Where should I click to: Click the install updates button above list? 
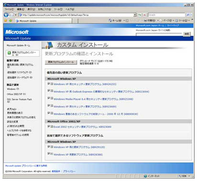[x=61, y=62]
